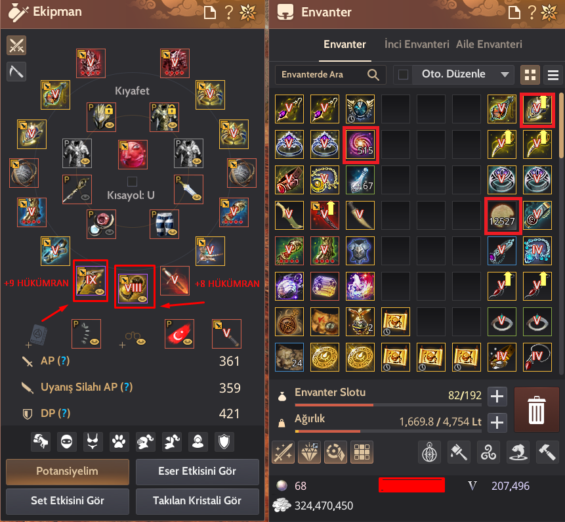Viewport: 565px width, 522px height.
Task: Click the item stack showing 12527
Action: (503, 215)
